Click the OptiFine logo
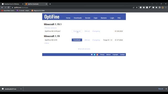The height and width of the screenshot is (94, 168). [52, 17]
